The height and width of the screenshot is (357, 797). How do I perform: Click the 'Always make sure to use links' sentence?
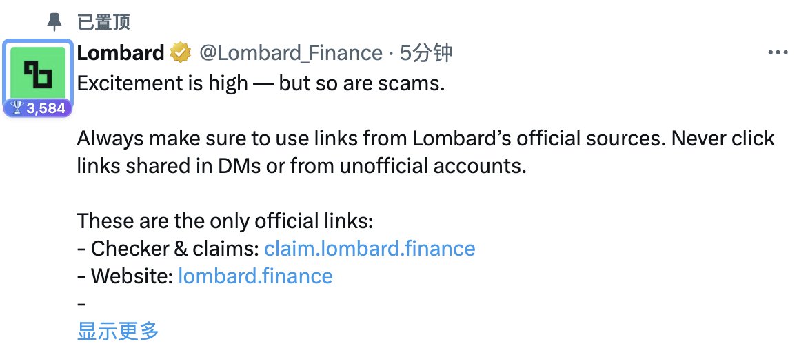[x=425, y=138]
